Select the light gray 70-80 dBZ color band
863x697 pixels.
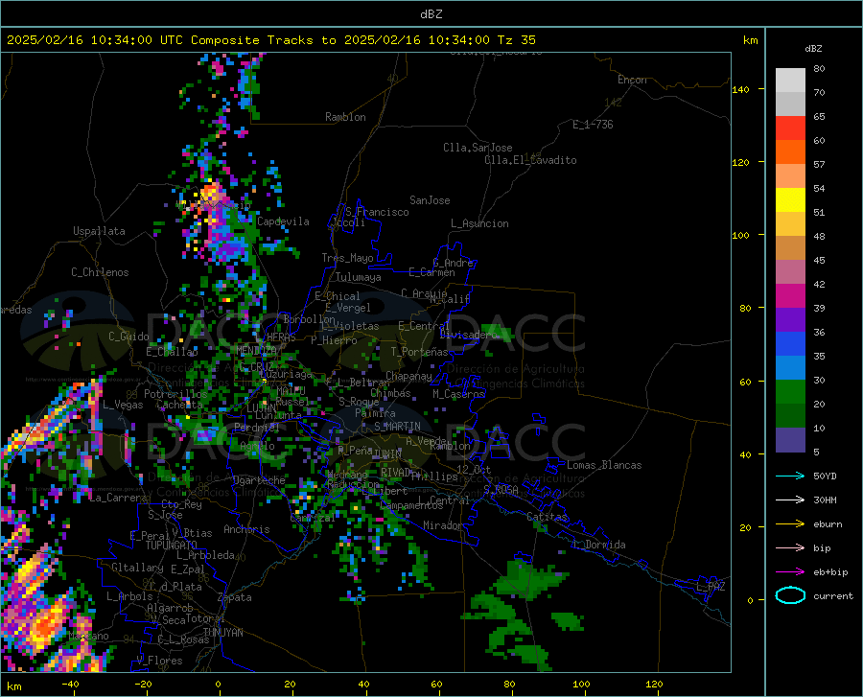(x=790, y=81)
